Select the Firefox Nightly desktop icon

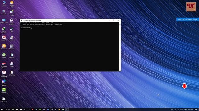[x=4, y=83]
